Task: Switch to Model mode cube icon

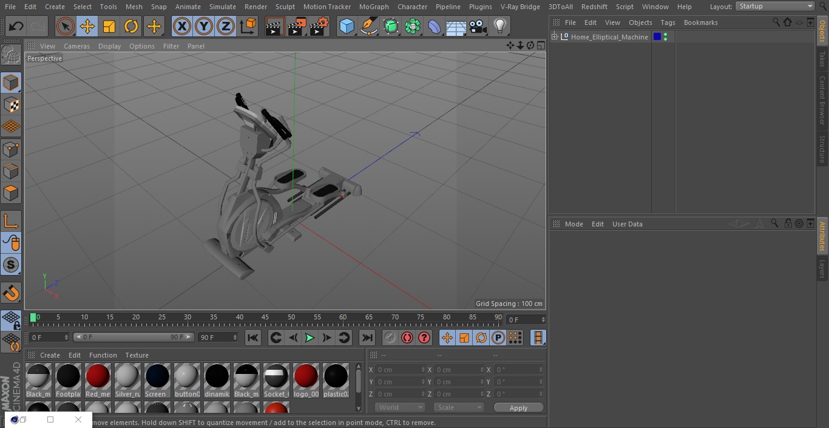Action: coord(11,83)
